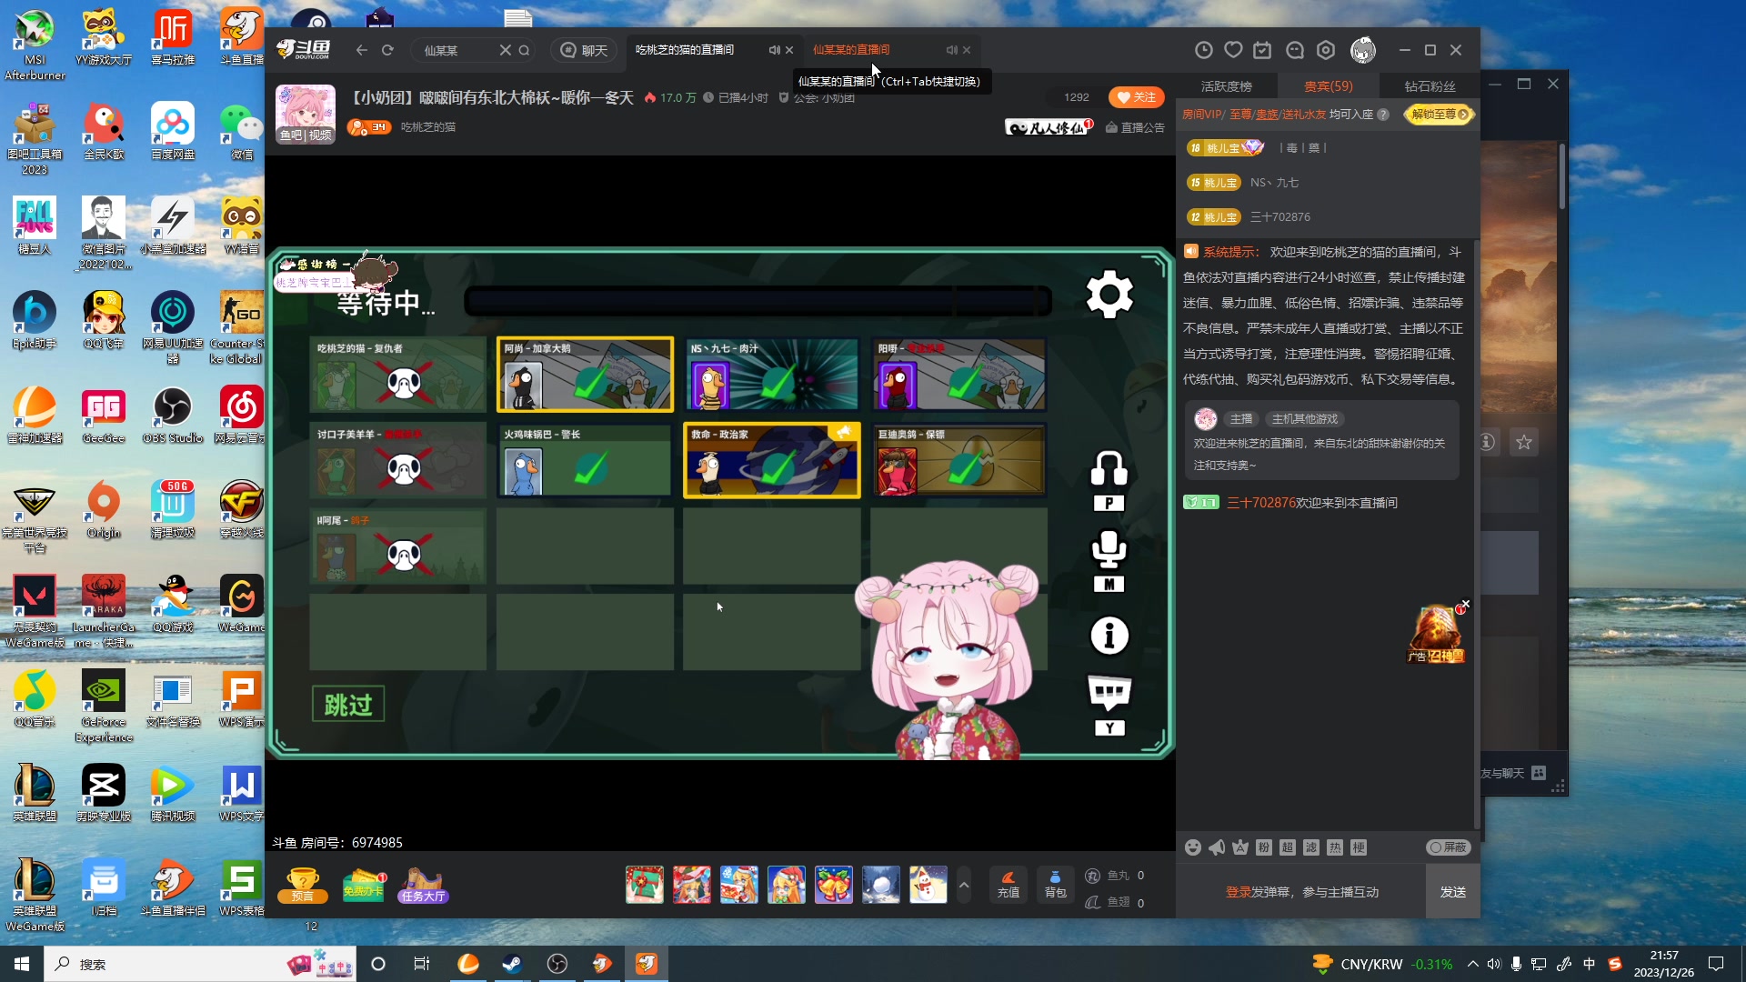Click the streamer avatar 鱼吧|视频 thumbnail
The width and height of the screenshot is (1746, 982).
306,115
